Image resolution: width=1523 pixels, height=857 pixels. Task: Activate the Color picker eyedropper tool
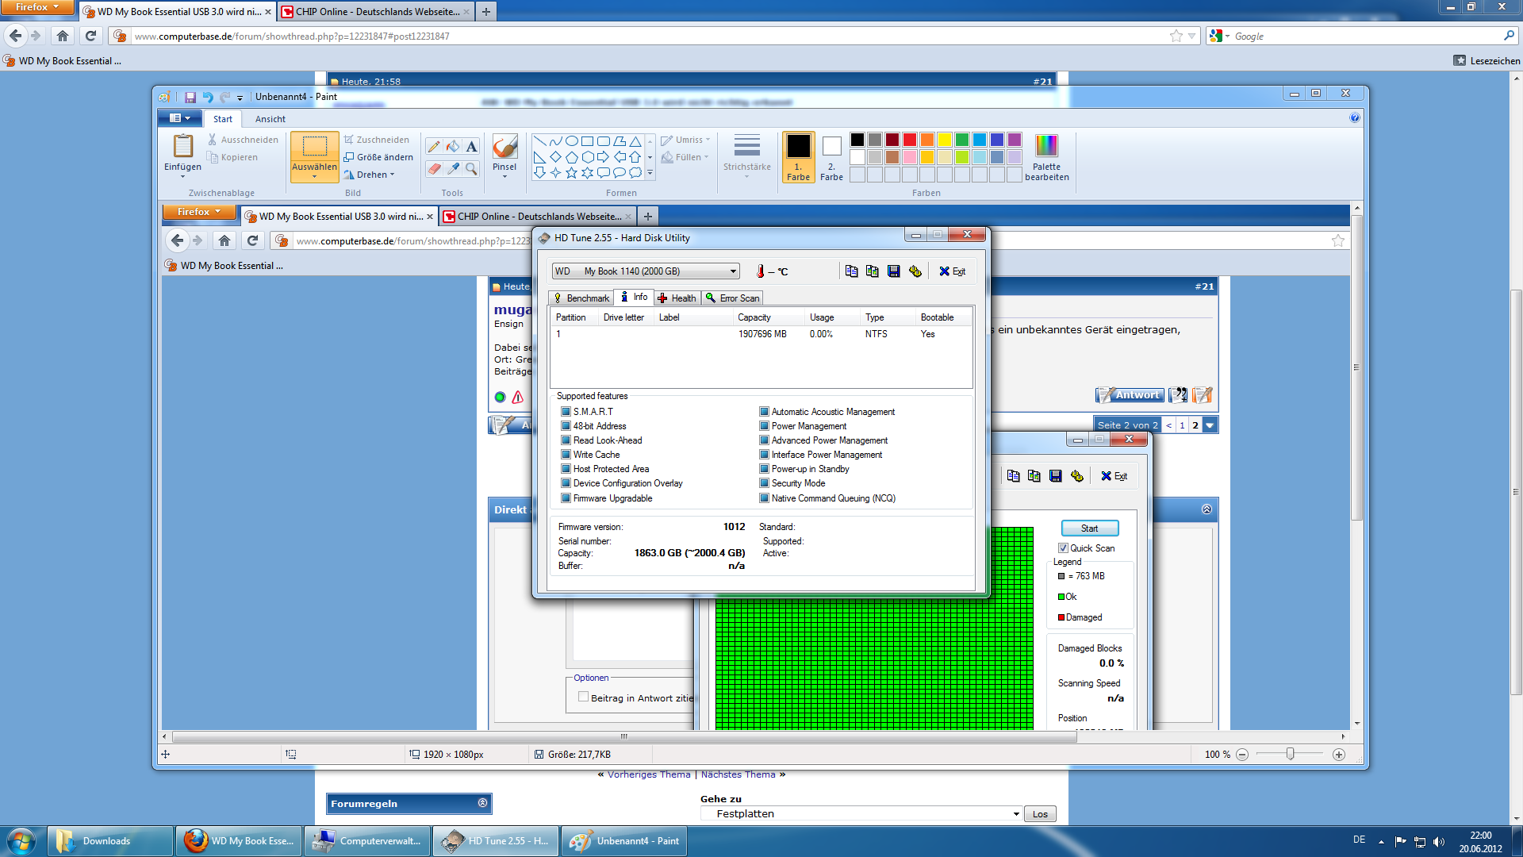click(x=452, y=169)
